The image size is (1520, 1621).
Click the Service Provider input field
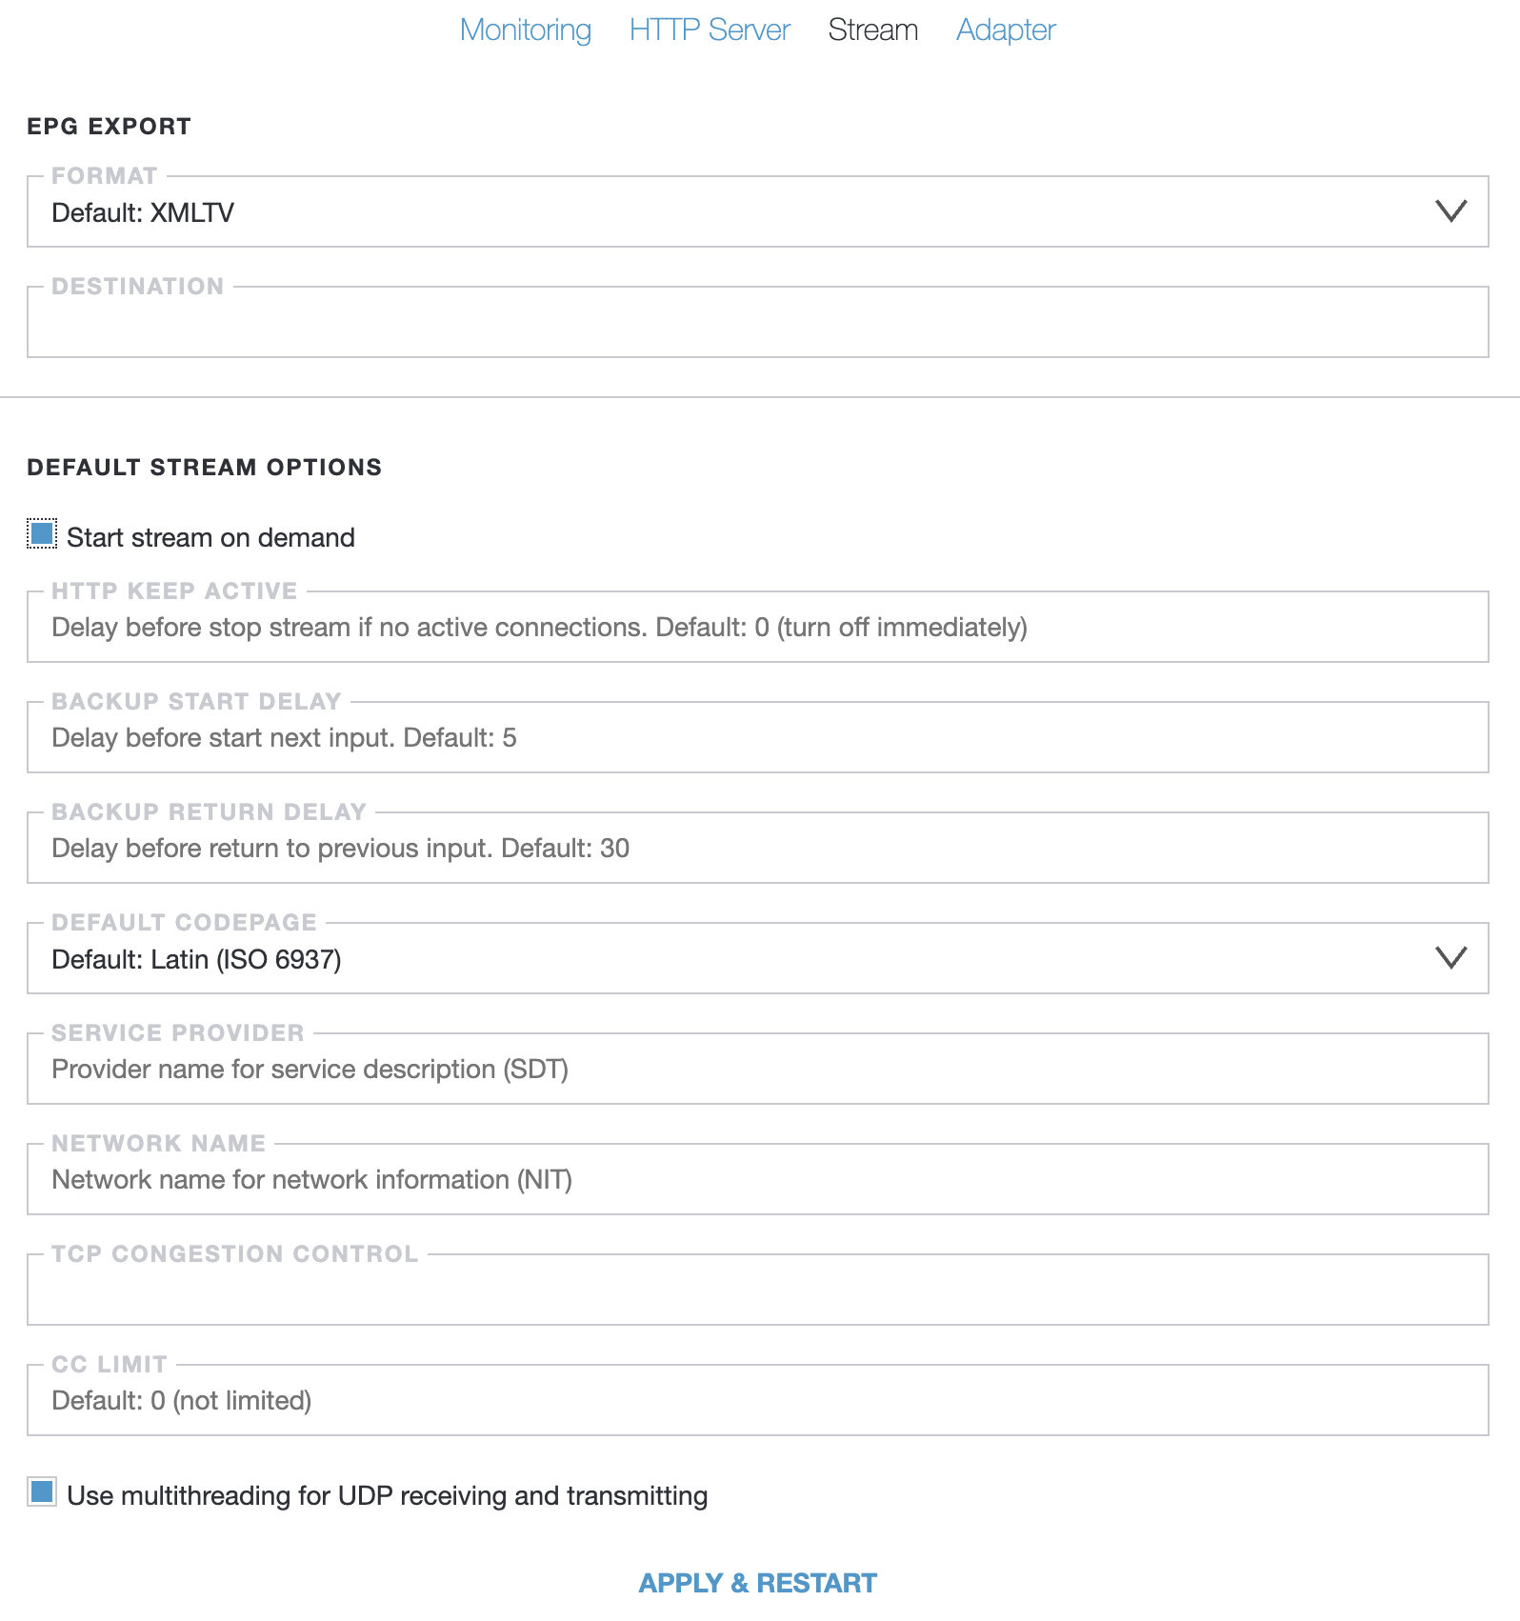757,1070
